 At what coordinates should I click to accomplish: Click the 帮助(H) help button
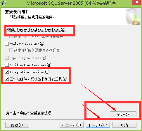click(x=17, y=125)
